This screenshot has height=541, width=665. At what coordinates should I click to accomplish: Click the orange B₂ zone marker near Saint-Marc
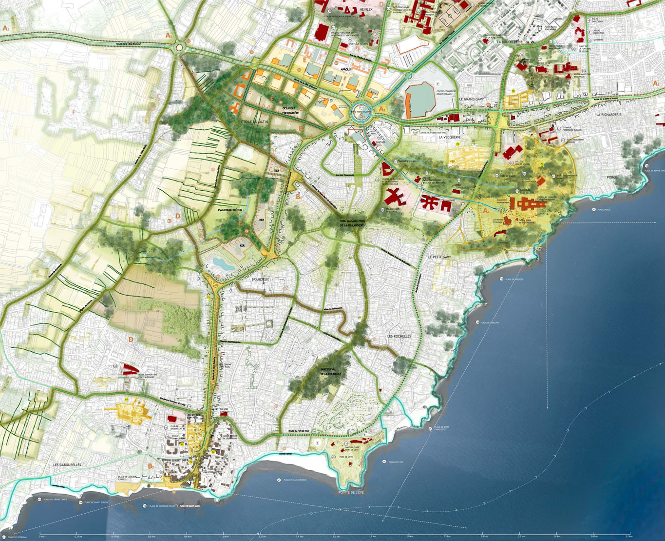151,467
